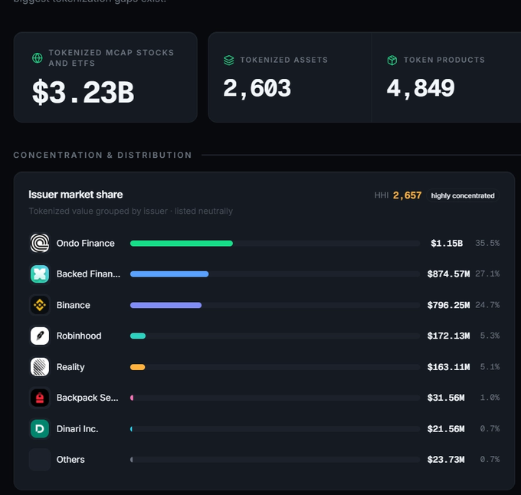Click the blue Backed Finance share bar
521x495 pixels.
[169, 274]
